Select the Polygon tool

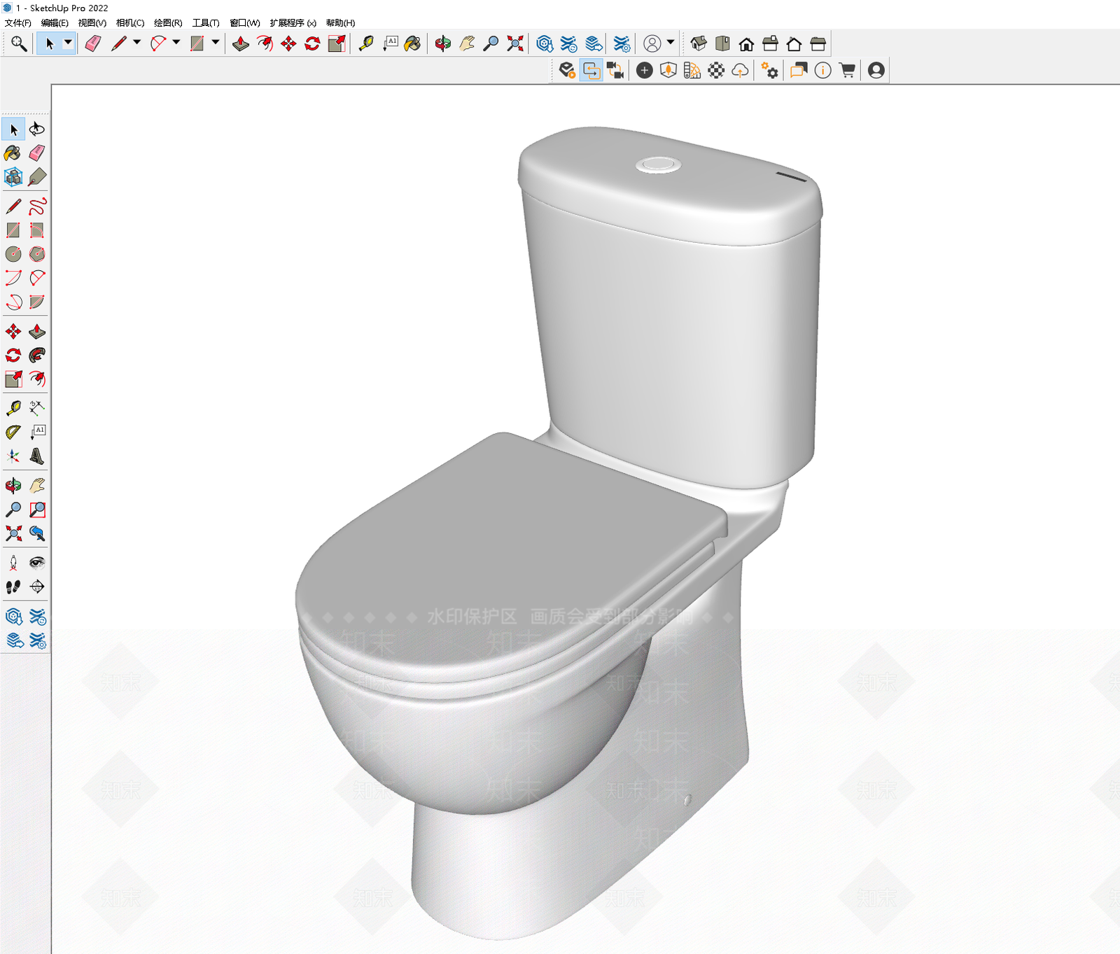[x=37, y=254]
